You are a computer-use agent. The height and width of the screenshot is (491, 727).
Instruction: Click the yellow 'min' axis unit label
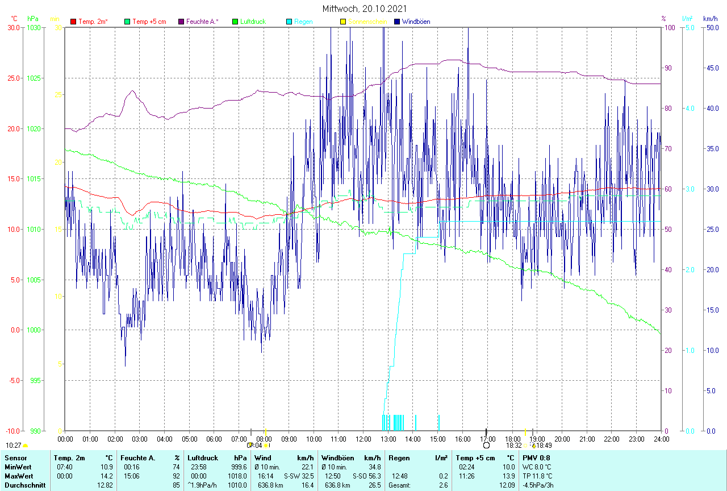[x=55, y=19]
